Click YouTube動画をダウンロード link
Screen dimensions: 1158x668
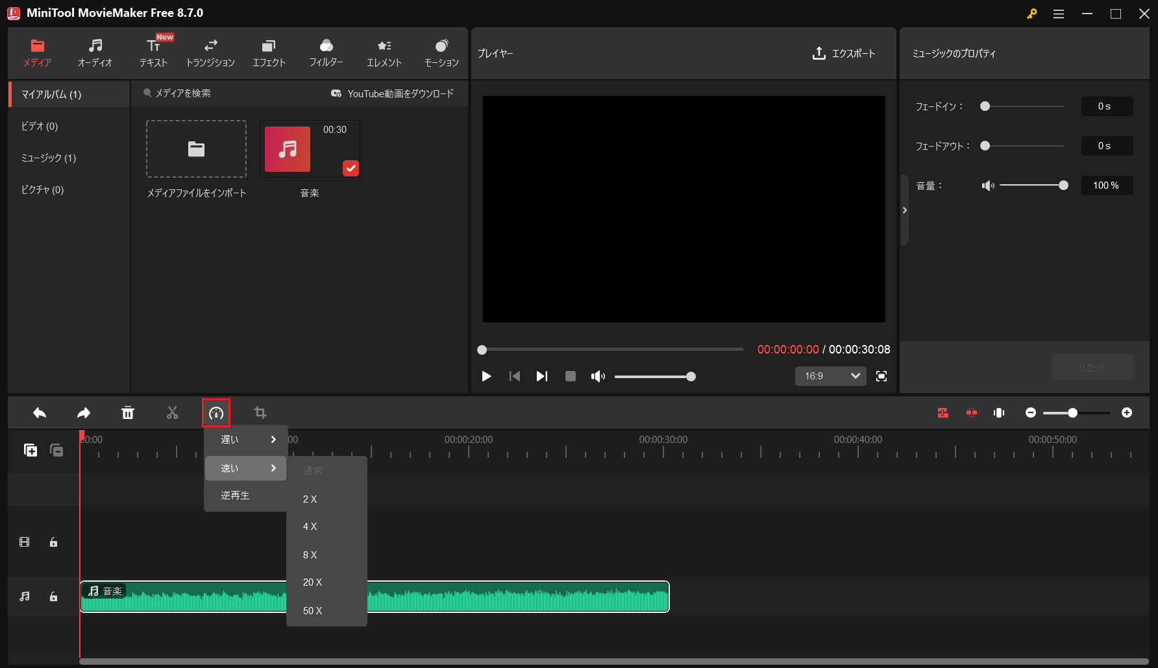[392, 93]
